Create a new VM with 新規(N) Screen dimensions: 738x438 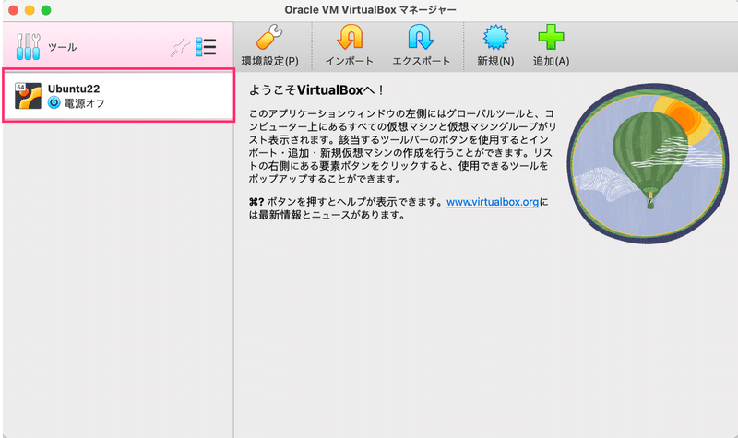coord(495,45)
